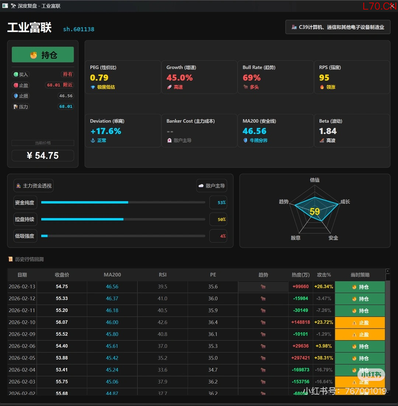Select the 压力 label
Image resolution: width=398 pixels, height=406 pixels.
pos(21,106)
